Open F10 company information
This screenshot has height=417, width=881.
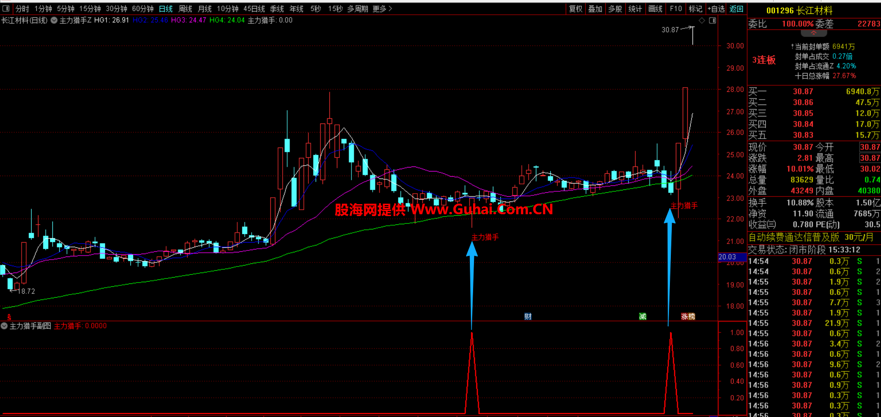click(675, 9)
